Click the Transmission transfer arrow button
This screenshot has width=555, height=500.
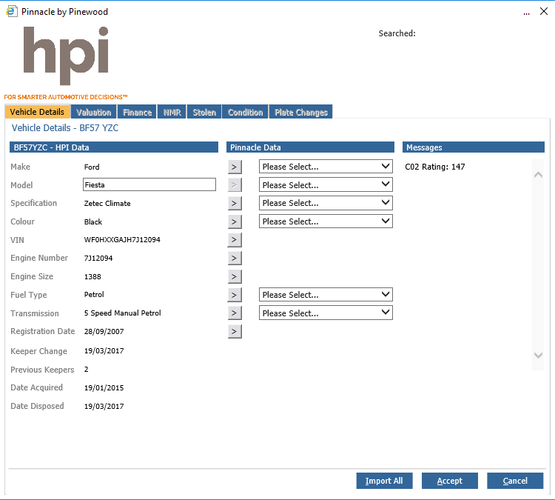(235, 313)
